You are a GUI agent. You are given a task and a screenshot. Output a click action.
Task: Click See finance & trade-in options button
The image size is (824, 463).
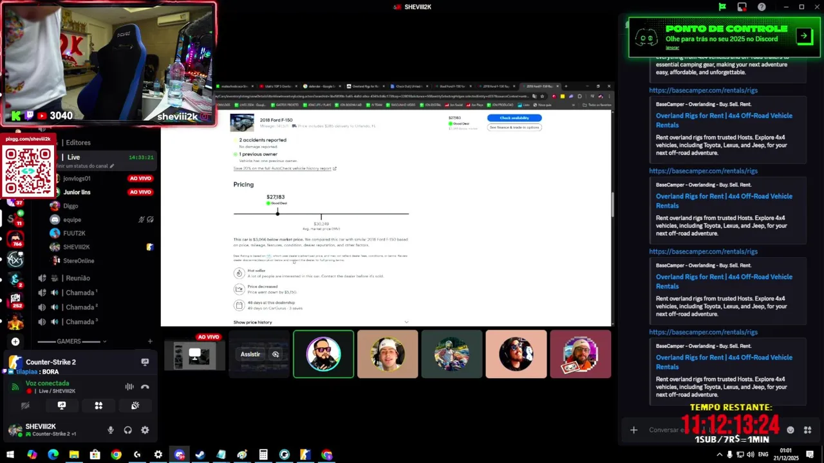514,127
